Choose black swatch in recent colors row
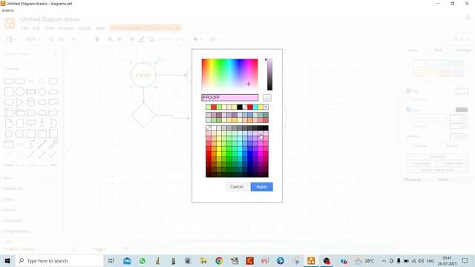This screenshot has height=267, width=475. (239, 107)
